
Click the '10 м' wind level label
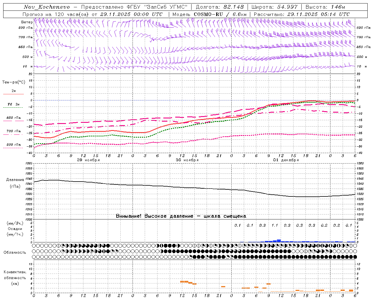(x=28, y=67)
